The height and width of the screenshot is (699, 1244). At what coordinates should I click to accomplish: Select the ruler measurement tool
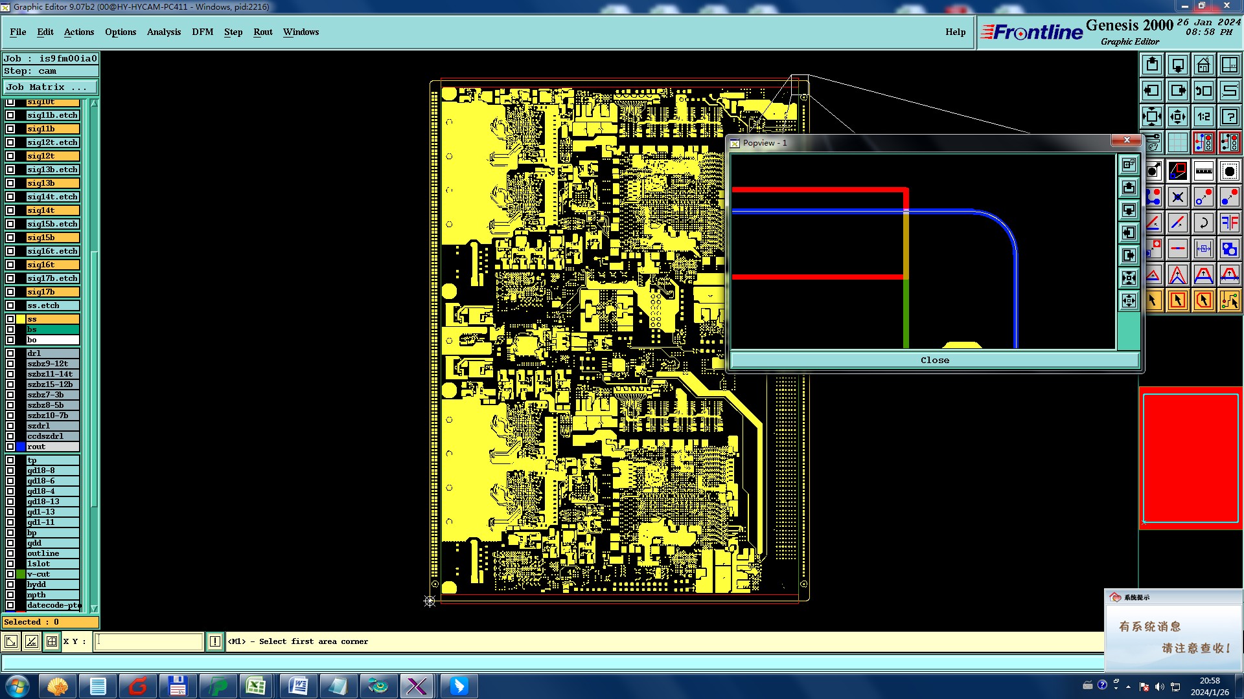click(1203, 171)
